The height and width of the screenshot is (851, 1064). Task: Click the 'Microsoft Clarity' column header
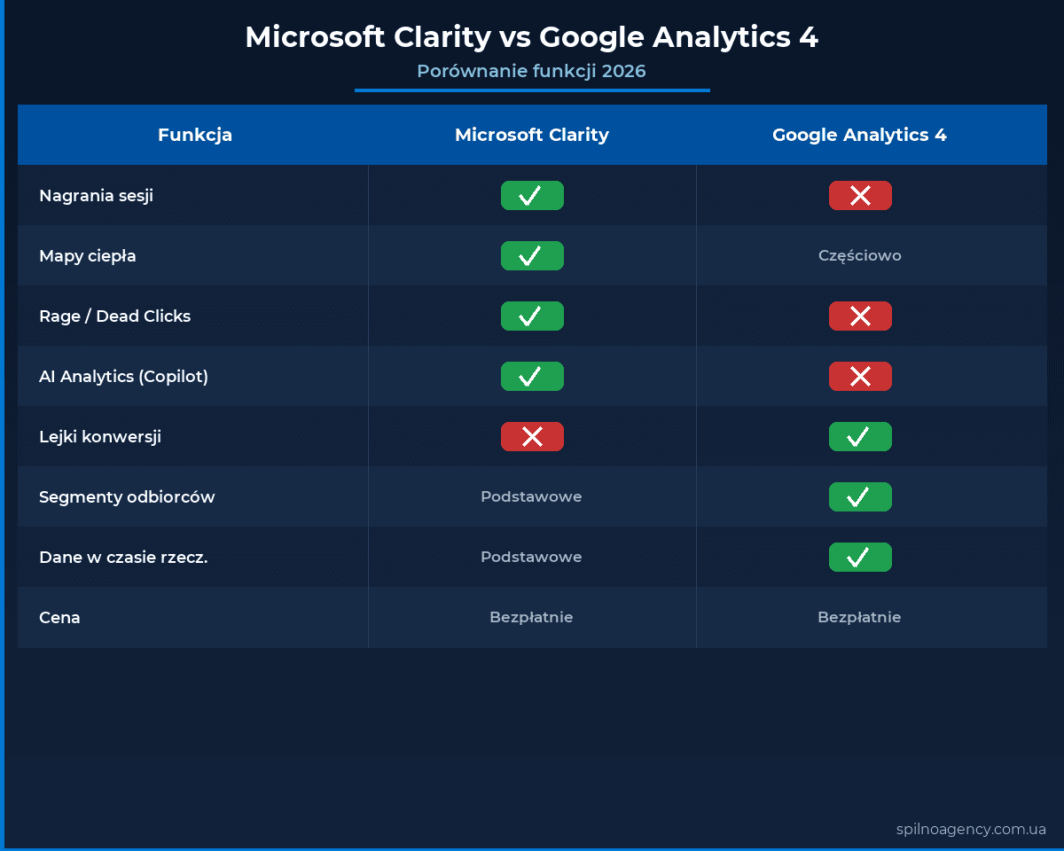[x=532, y=135]
